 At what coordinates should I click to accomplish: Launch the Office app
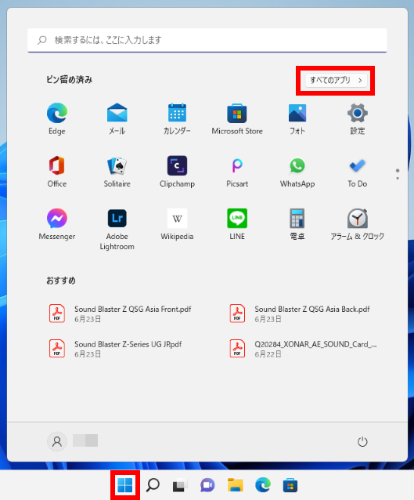point(57,172)
